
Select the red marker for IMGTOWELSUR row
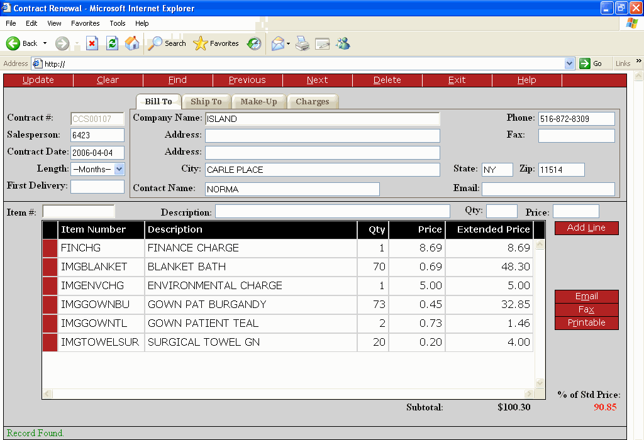tap(50, 343)
